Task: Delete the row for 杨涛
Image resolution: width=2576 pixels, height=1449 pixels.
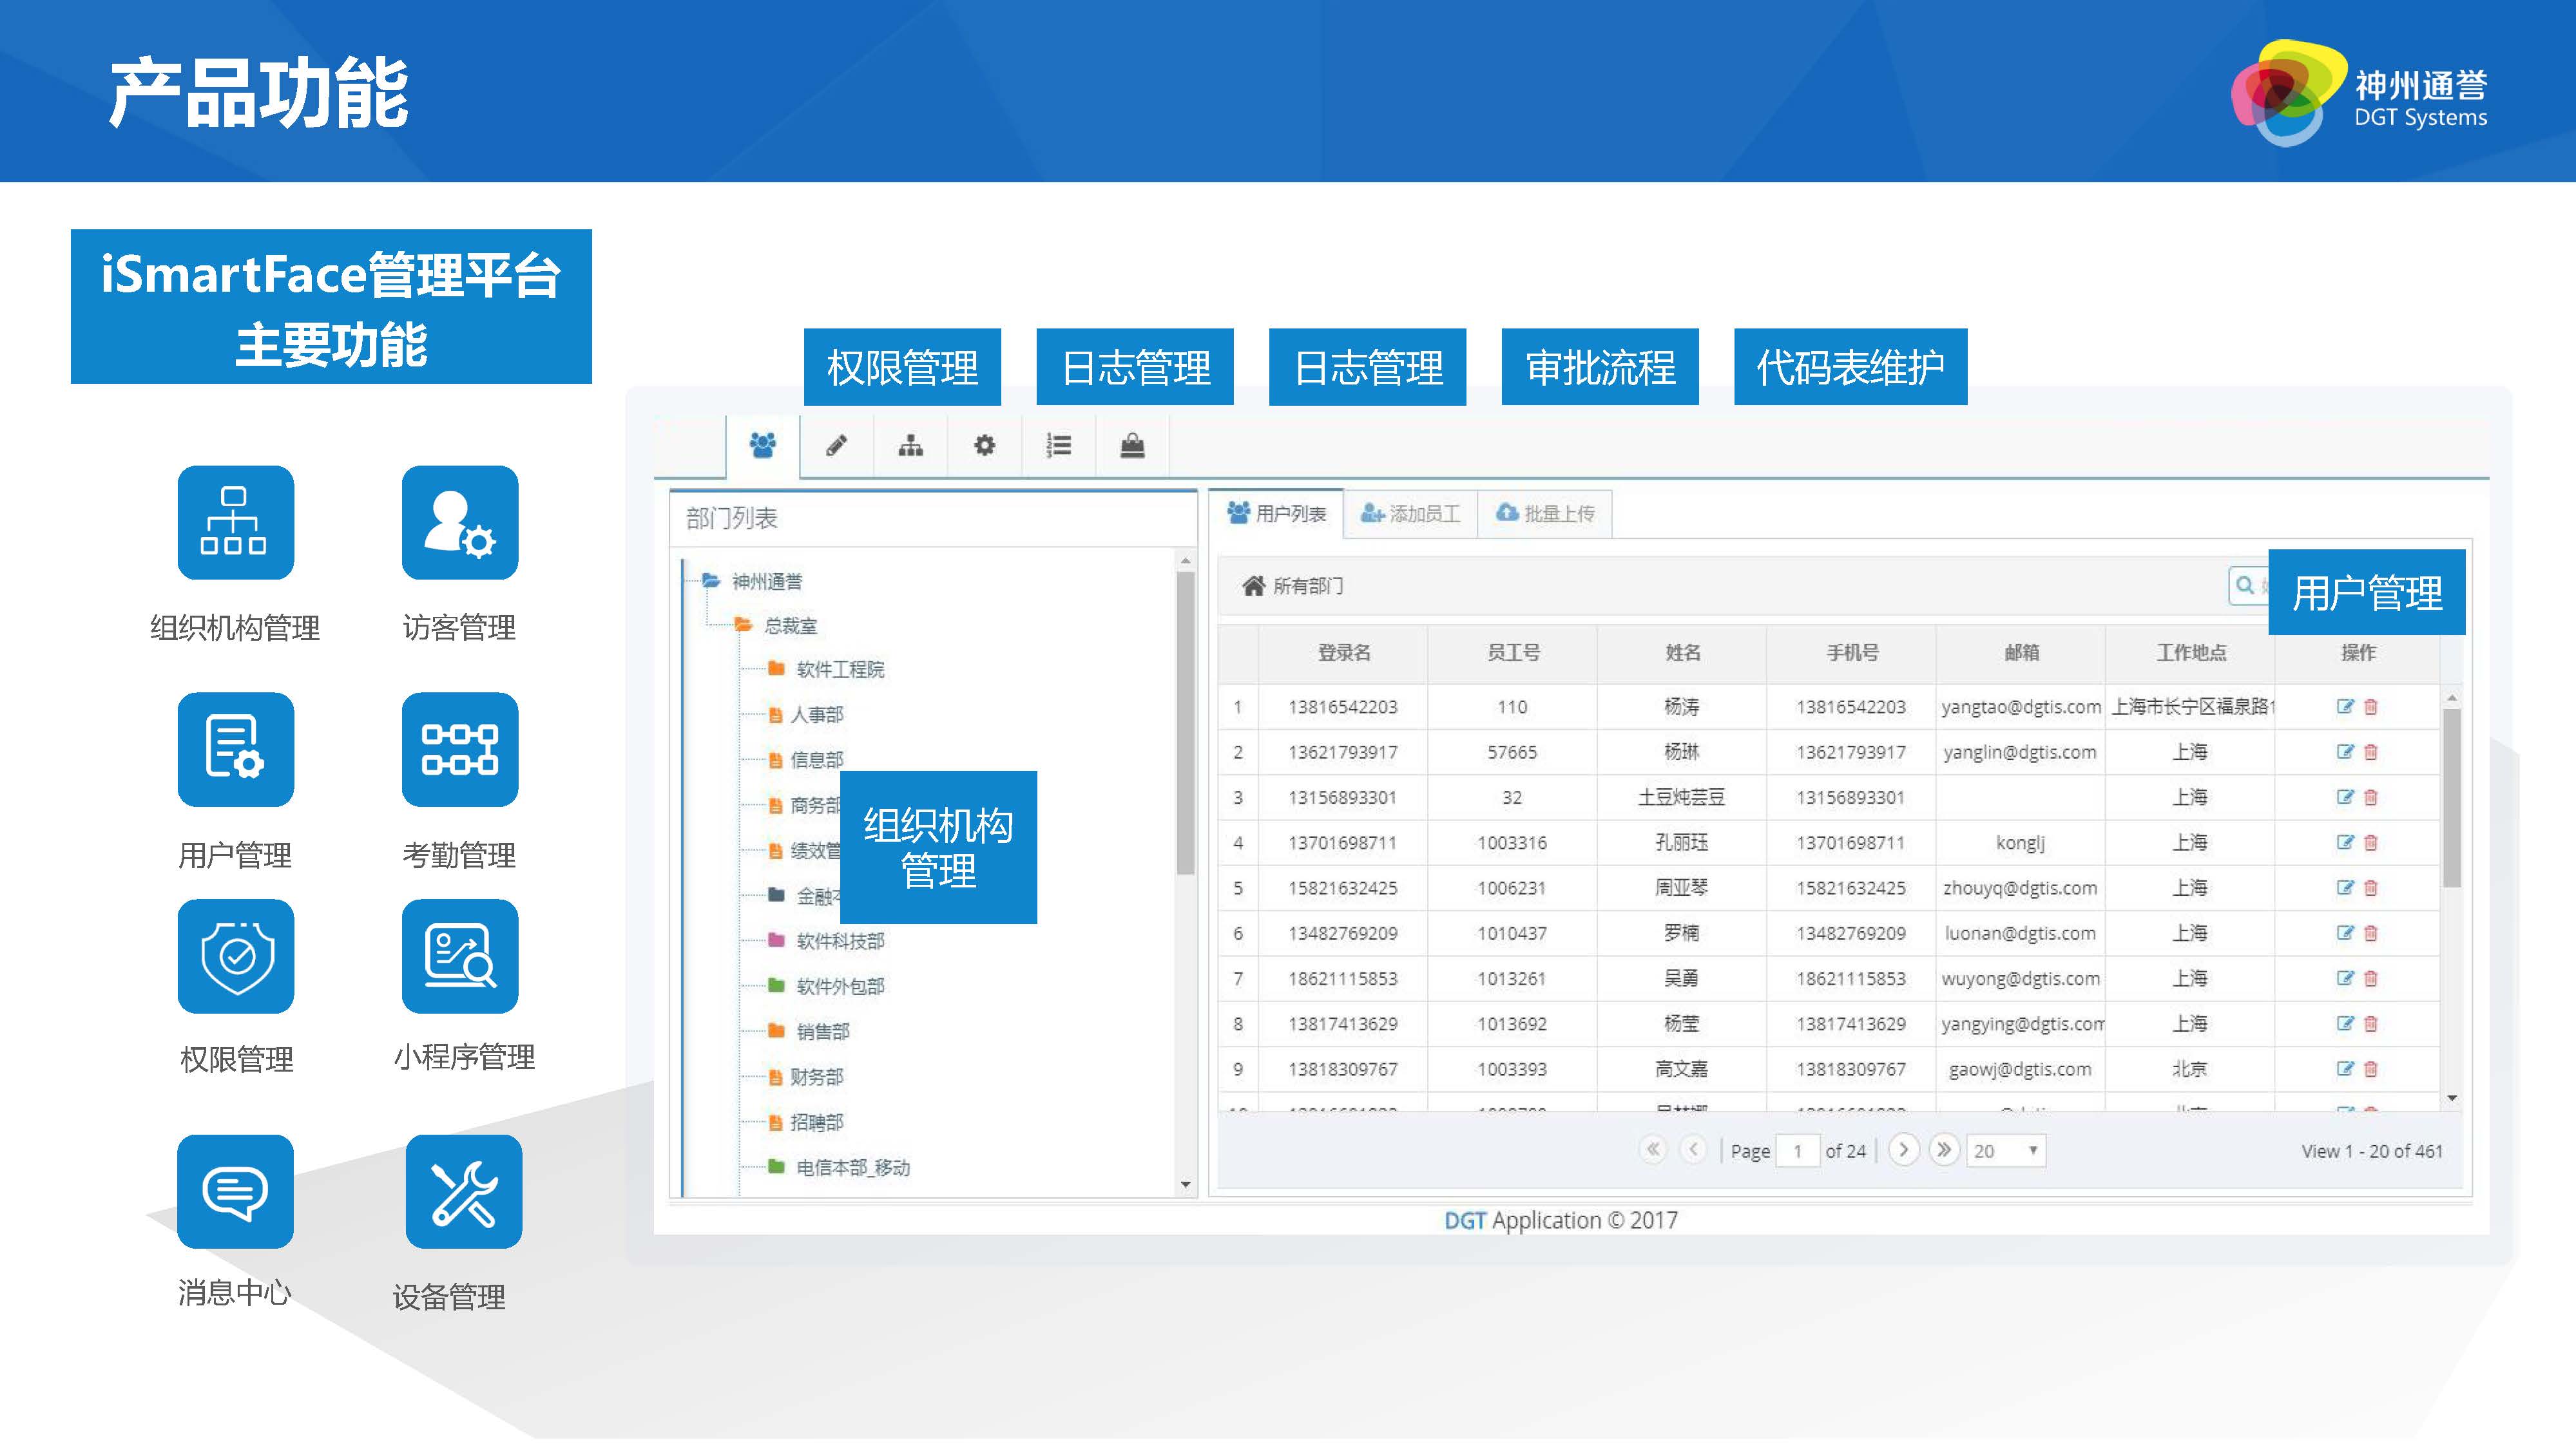Action: [2370, 706]
